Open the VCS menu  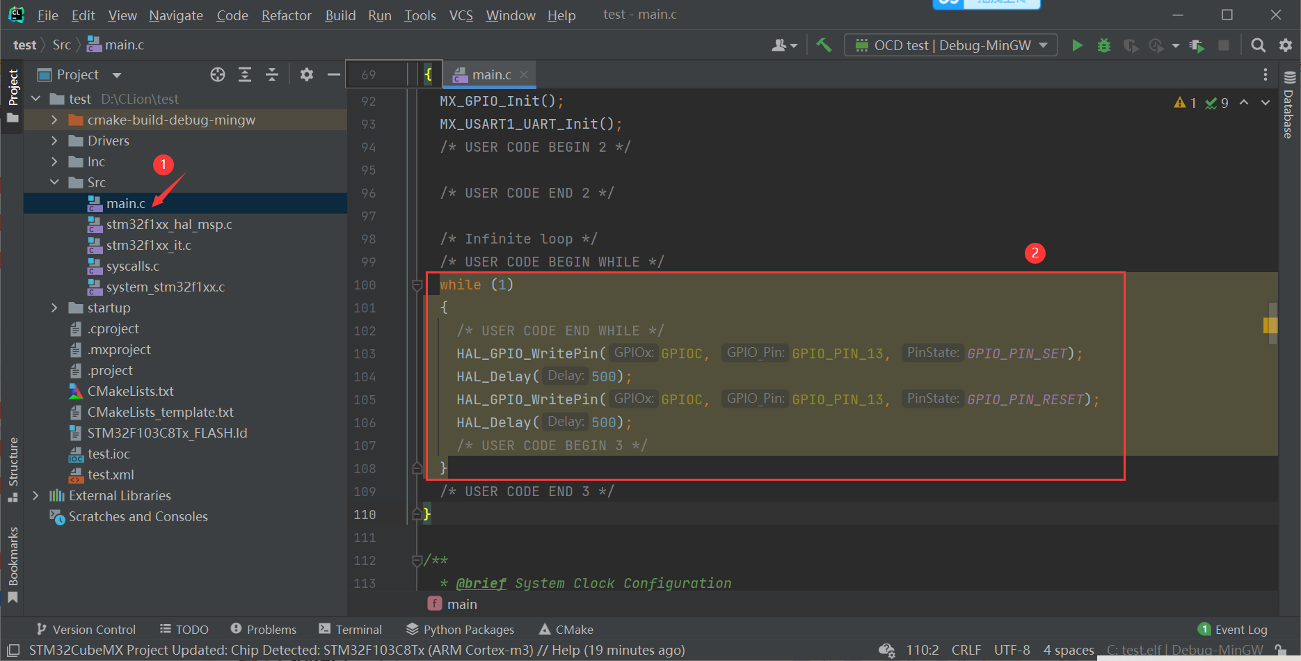pos(461,15)
